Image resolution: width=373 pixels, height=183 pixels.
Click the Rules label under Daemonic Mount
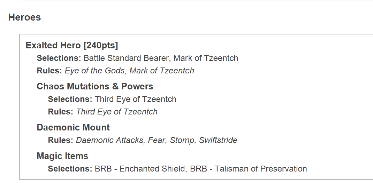61,140
